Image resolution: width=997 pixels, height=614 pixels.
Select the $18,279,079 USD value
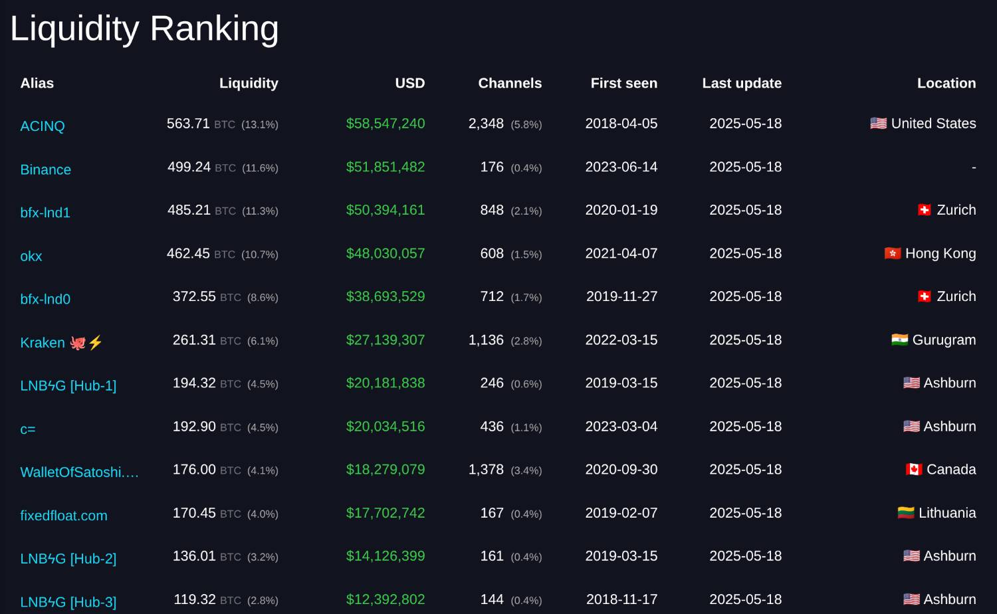(x=386, y=470)
